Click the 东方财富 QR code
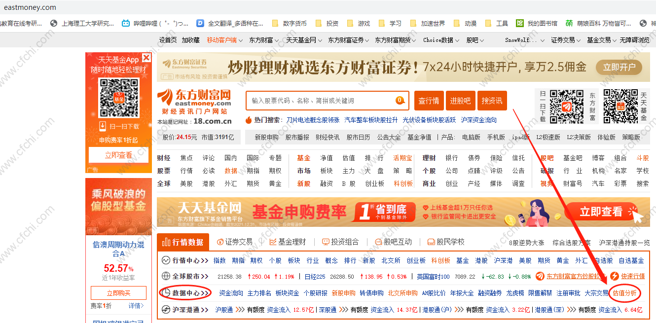 (x=567, y=106)
